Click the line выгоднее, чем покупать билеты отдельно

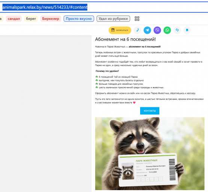click(121, 80)
